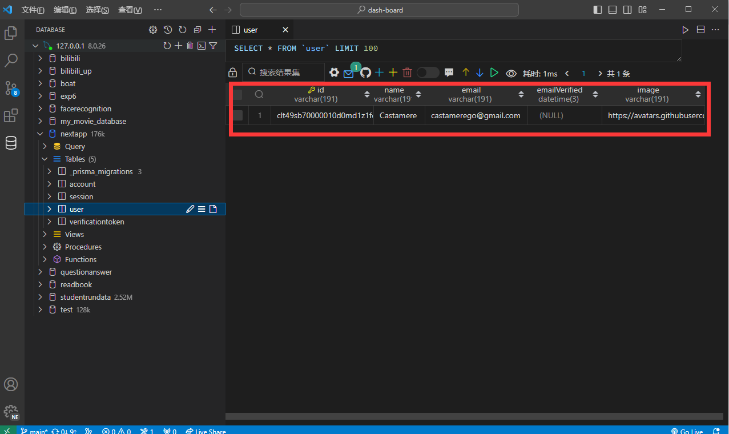Image resolution: width=729 pixels, height=434 pixels.
Task: Open query history in DATABASE panel header
Action: tap(168, 30)
